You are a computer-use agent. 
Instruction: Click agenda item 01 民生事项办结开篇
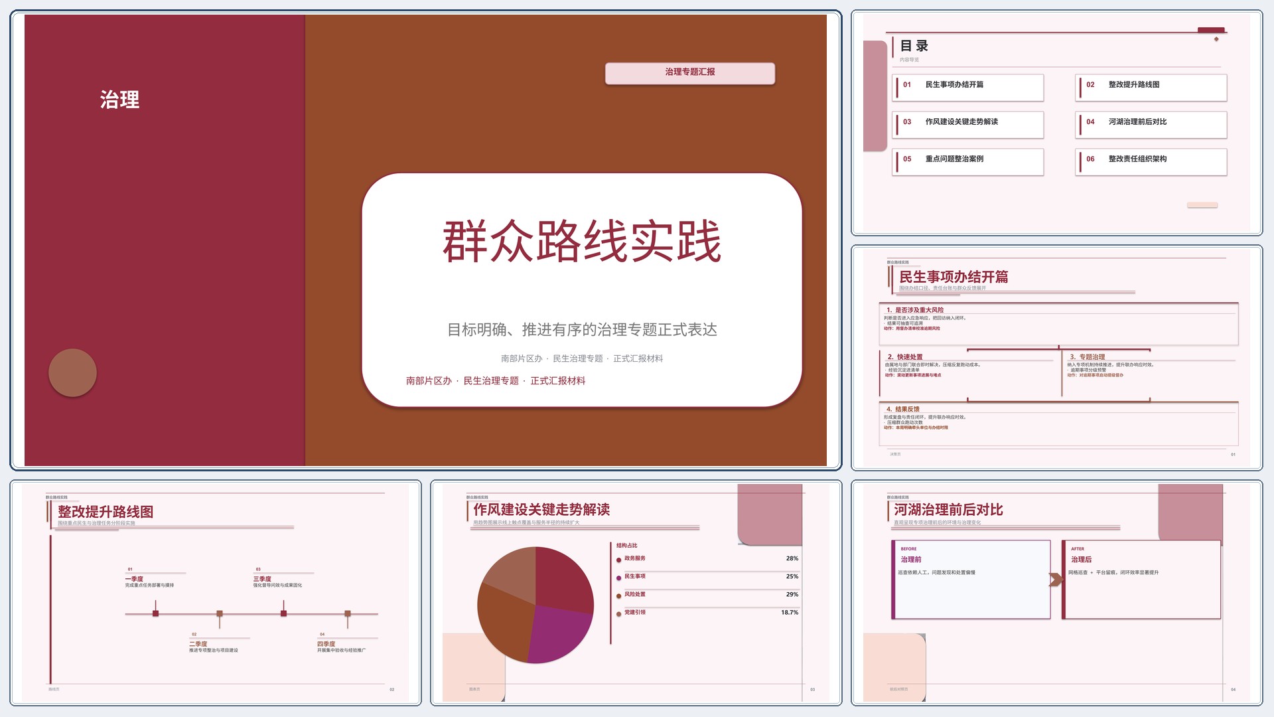[x=968, y=87]
